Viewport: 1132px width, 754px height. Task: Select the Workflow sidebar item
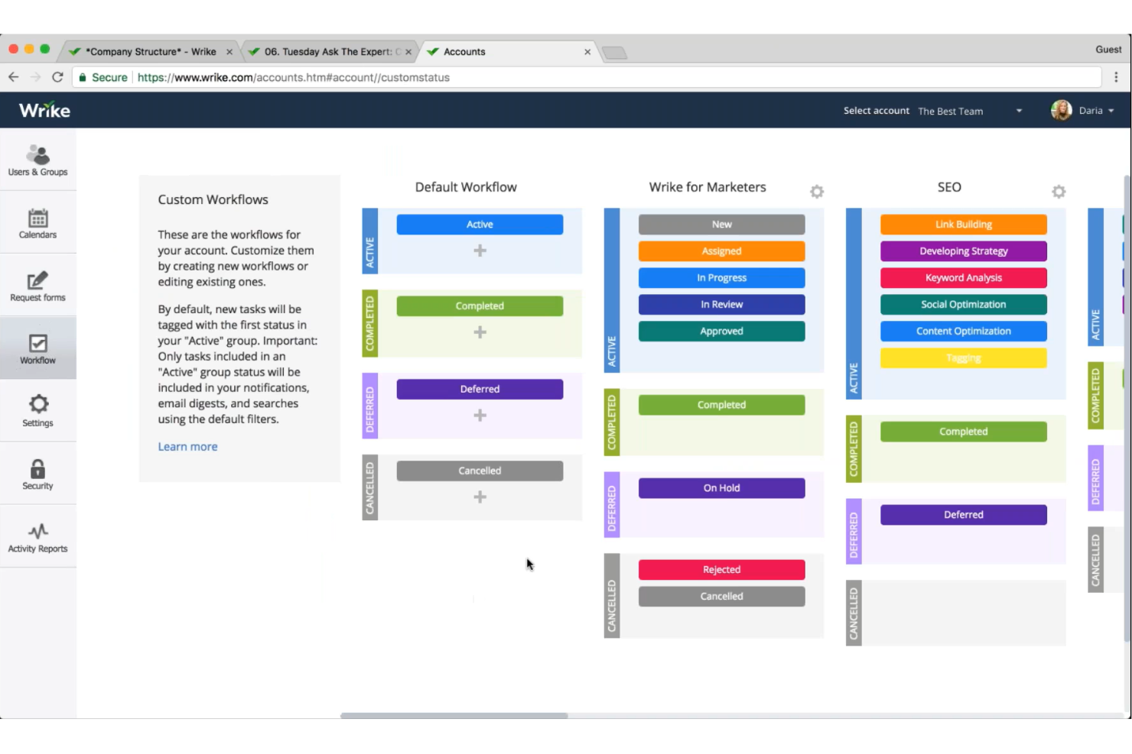click(x=38, y=348)
